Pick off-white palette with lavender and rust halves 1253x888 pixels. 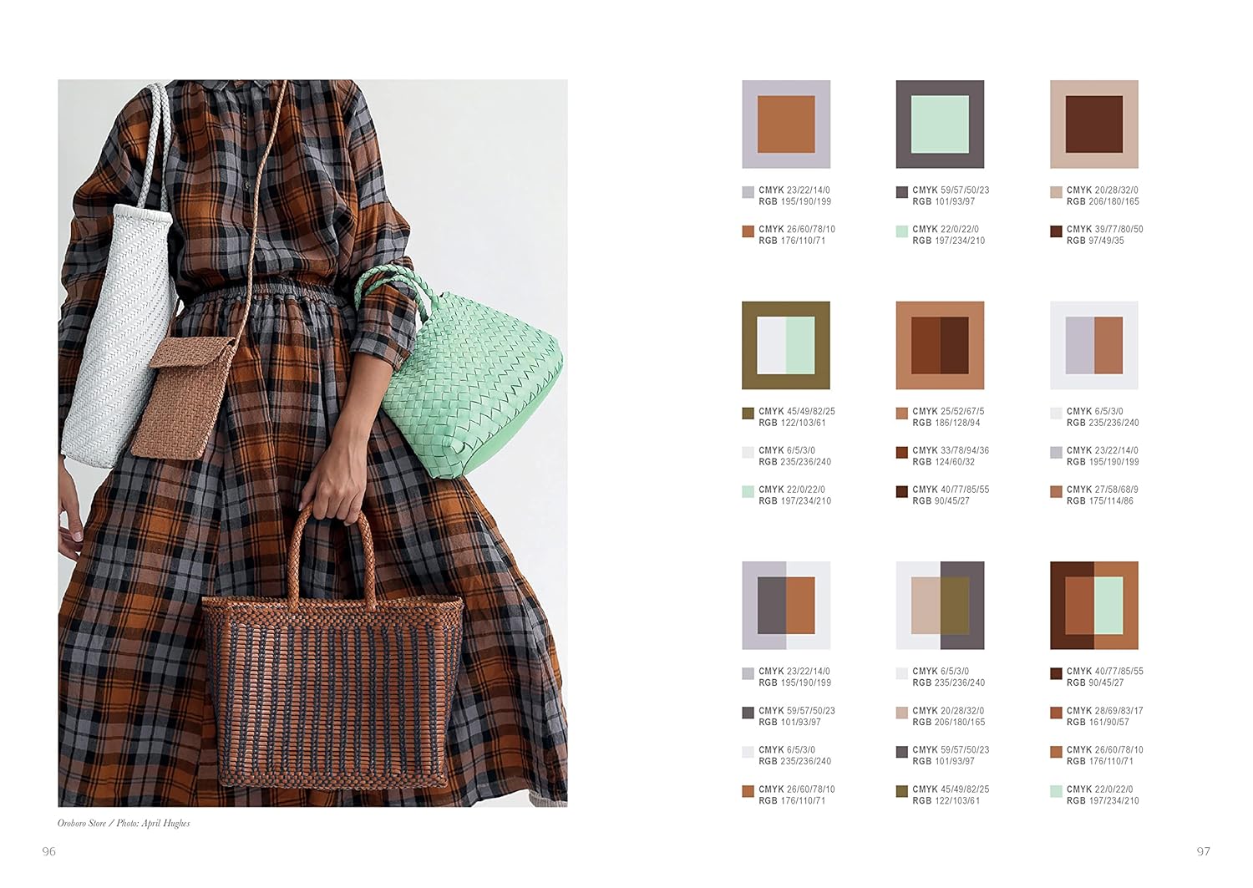click(x=1094, y=345)
